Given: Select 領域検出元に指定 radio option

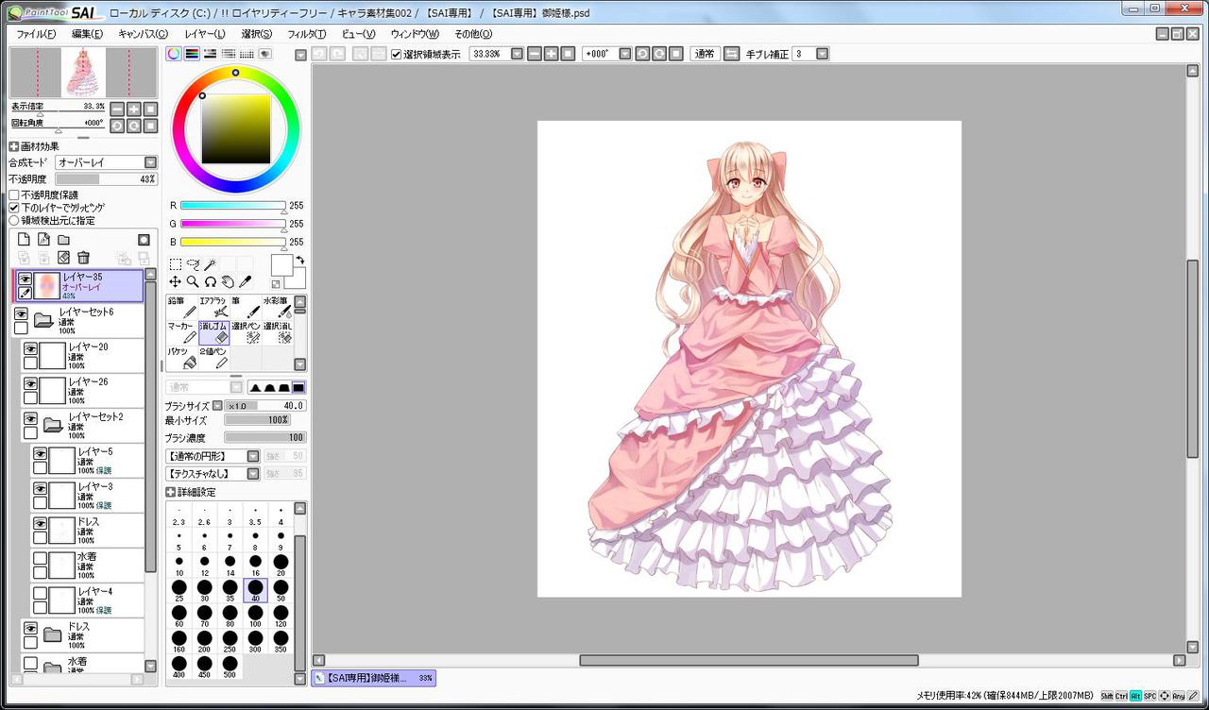Looking at the screenshot, I should pyautogui.click(x=14, y=220).
